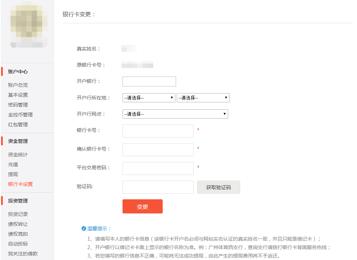The image size is (357, 260).
Task: Go to 密码管理 in sidebar
Action: [x=18, y=105]
